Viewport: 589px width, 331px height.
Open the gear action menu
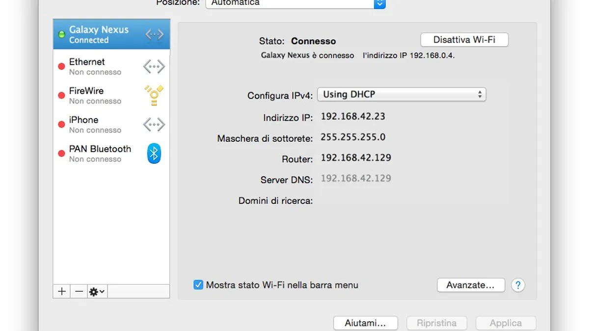(x=97, y=291)
